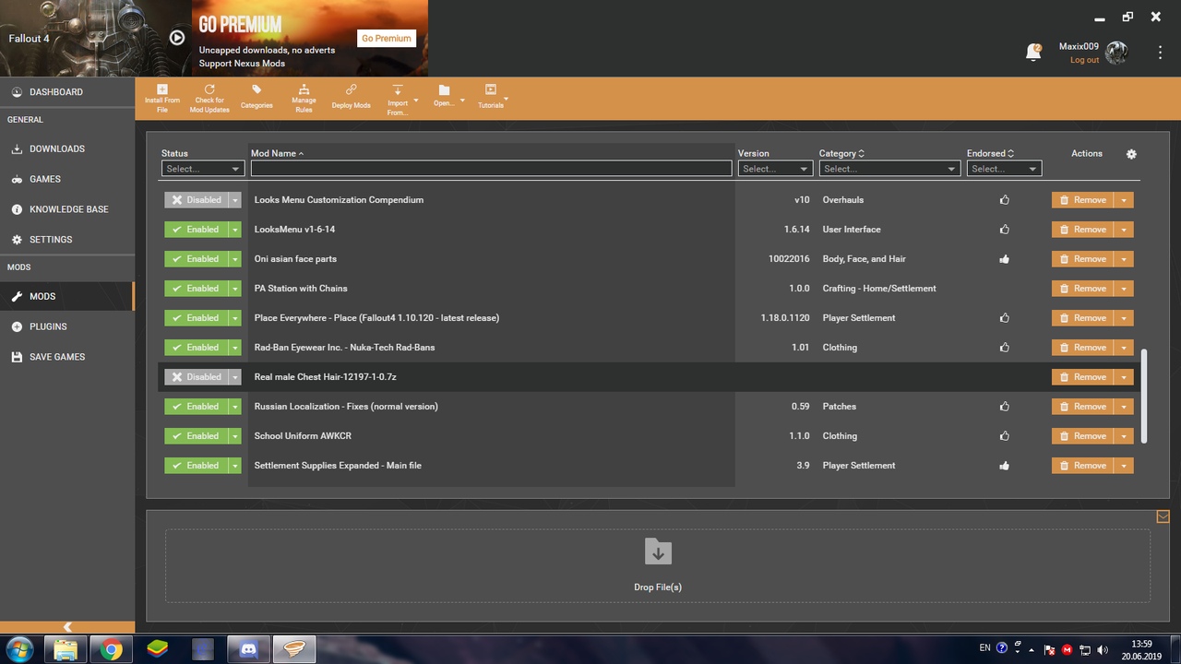Click the Tutorials toolbar icon
This screenshot has width=1181, height=664.
click(491, 90)
